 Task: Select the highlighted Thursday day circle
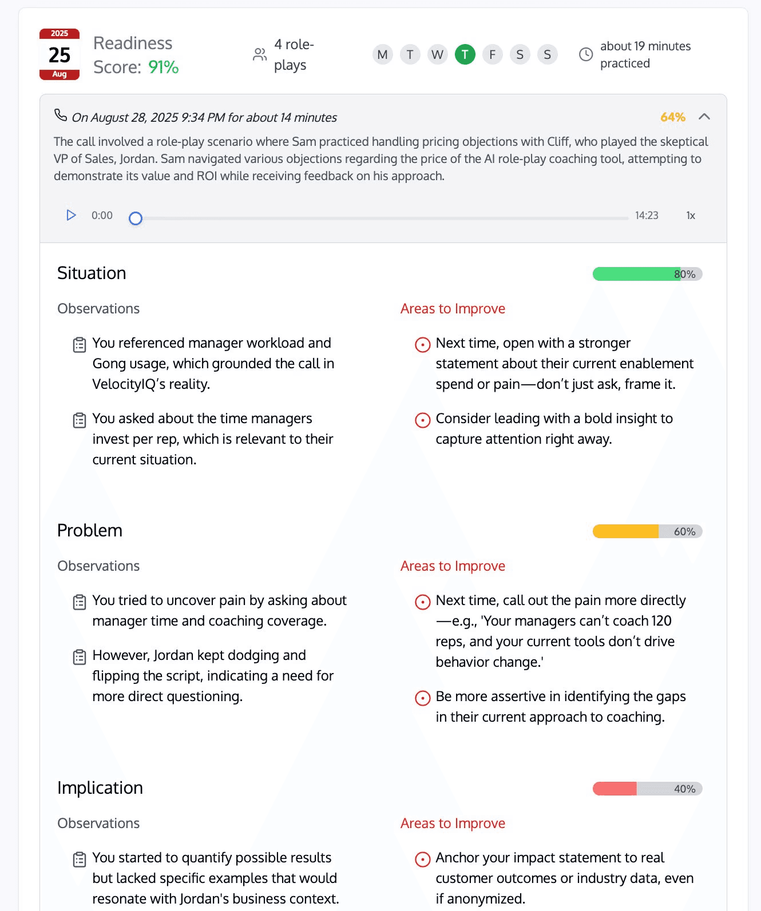pos(465,54)
